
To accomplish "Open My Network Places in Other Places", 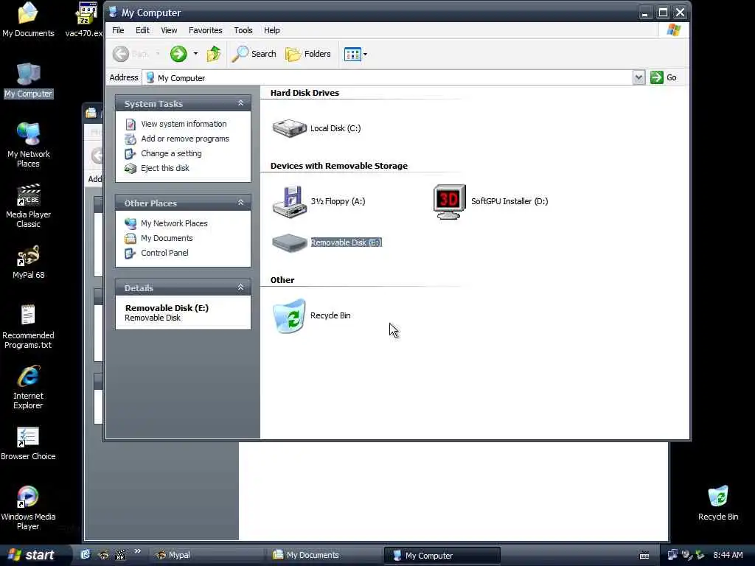I will point(174,223).
